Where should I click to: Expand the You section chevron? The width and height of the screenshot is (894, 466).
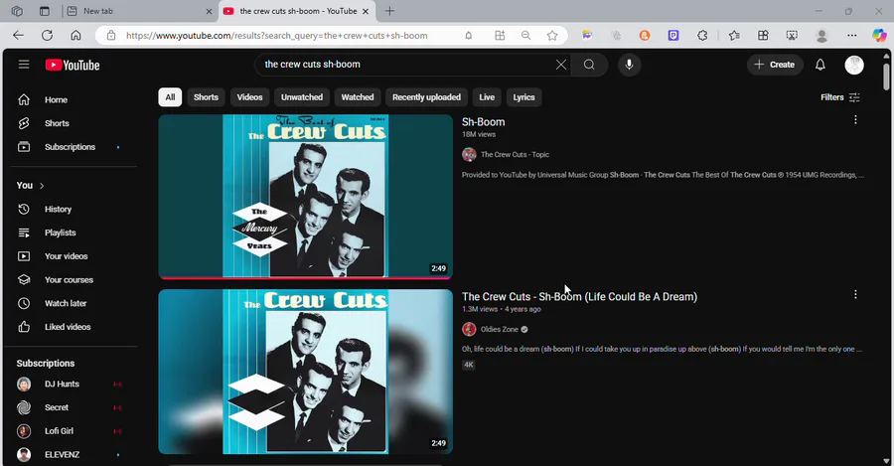(42, 186)
